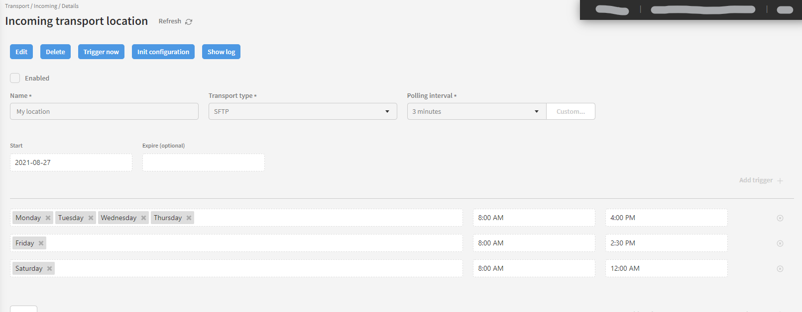Viewport: 802px width, 312px height.
Task: Click the Refresh icon next to title
Action: tap(189, 22)
